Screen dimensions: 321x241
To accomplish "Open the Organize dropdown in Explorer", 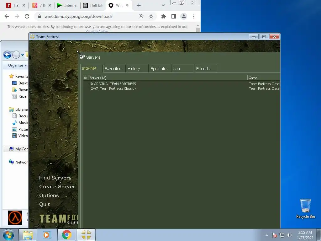I will 18,65.
